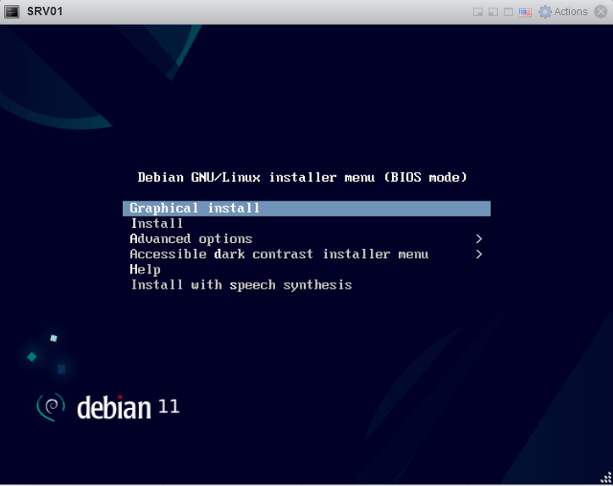The height and width of the screenshot is (486, 613).
Task: Expand Advanced options submenu arrow
Action: [x=479, y=239]
